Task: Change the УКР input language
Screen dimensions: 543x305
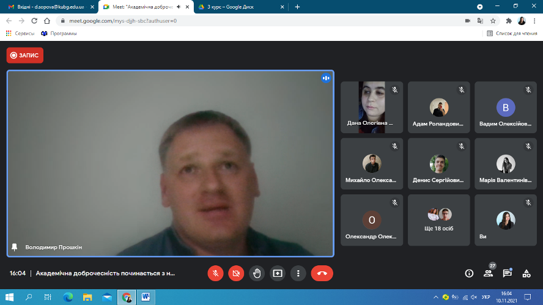Action: pos(486,297)
